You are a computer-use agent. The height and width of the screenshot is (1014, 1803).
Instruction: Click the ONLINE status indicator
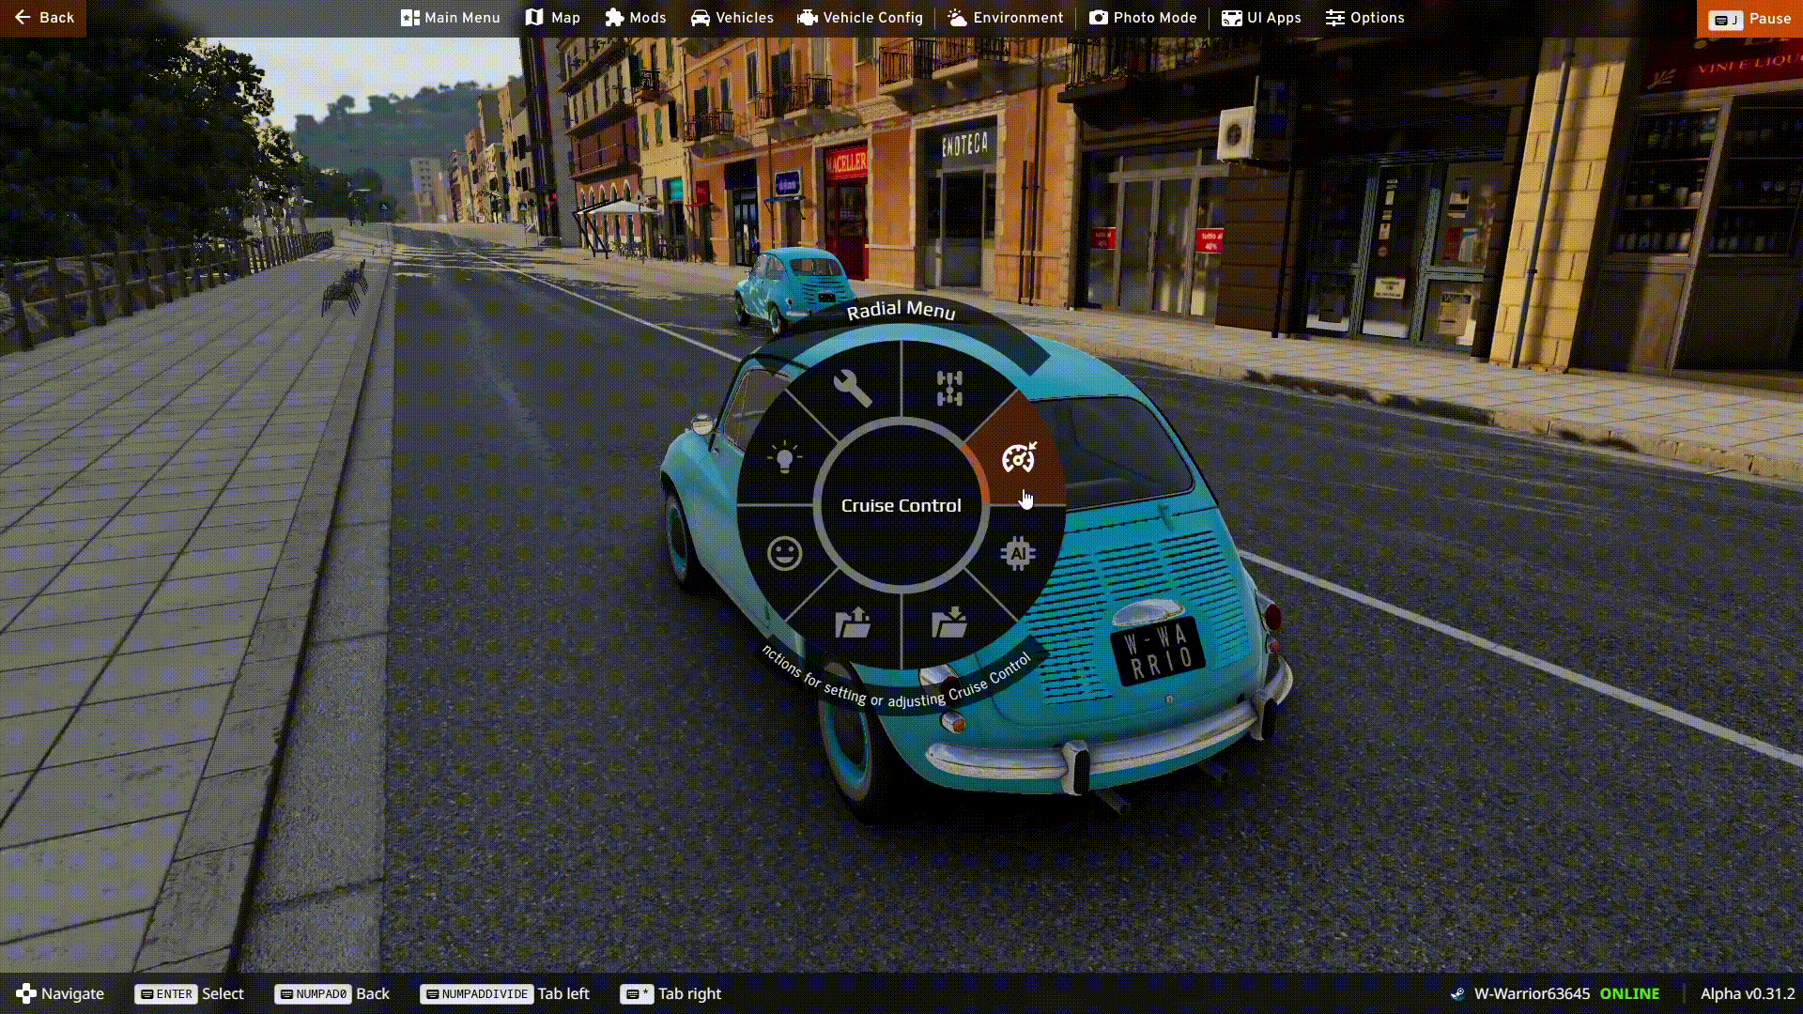point(1629,993)
